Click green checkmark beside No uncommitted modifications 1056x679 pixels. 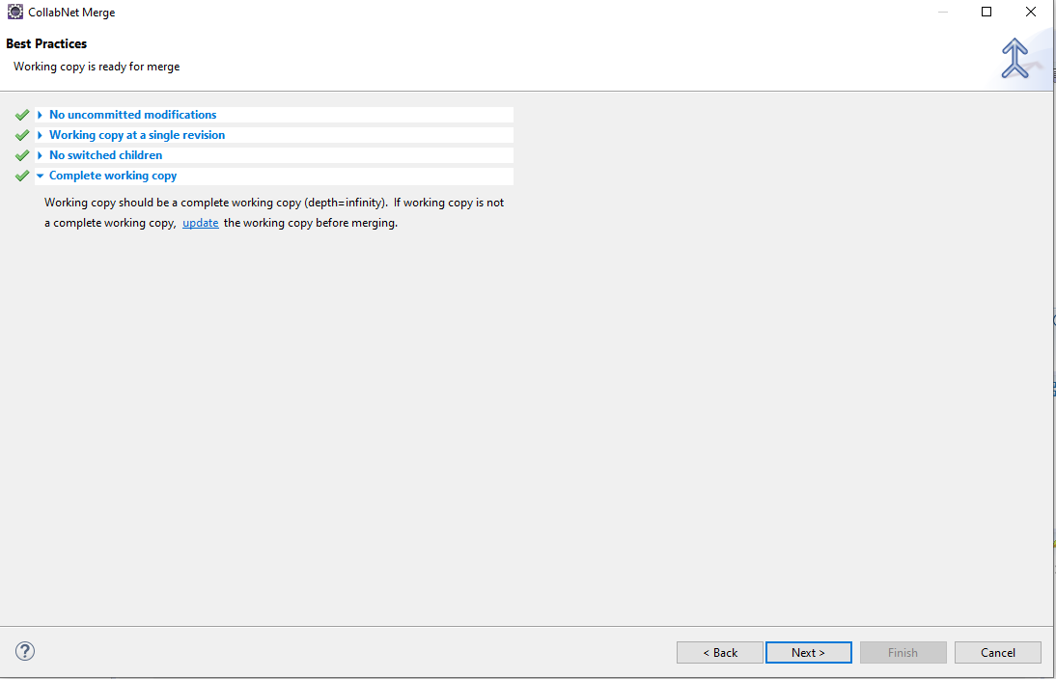point(22,115)
